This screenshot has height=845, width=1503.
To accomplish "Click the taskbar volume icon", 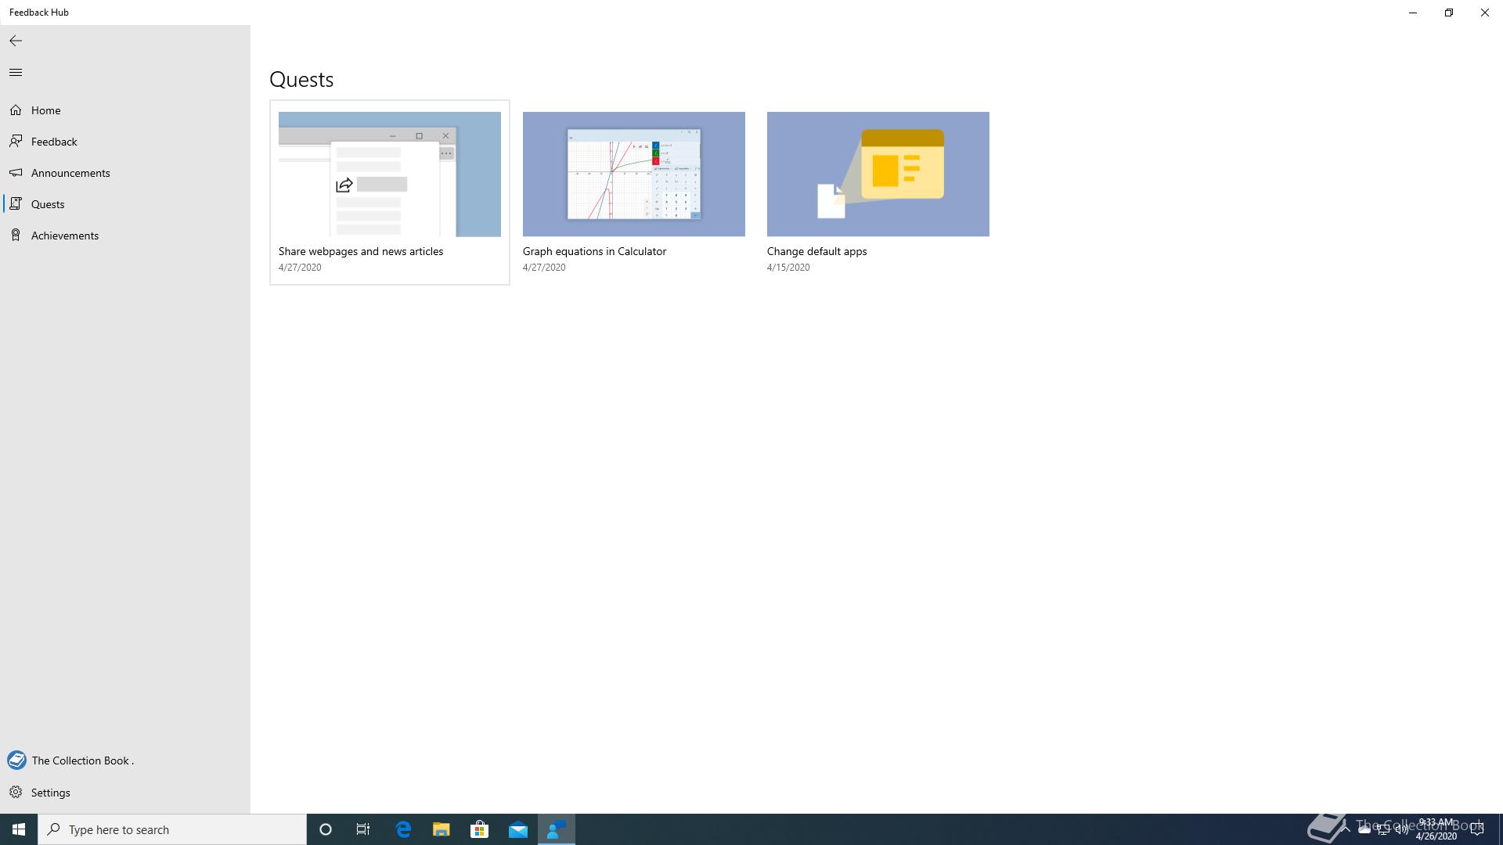I will point(1401,829).
